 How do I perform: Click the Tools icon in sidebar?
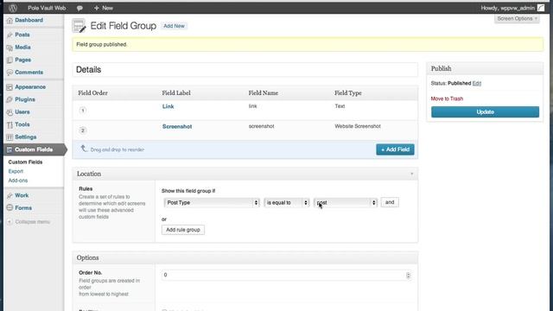10,124
